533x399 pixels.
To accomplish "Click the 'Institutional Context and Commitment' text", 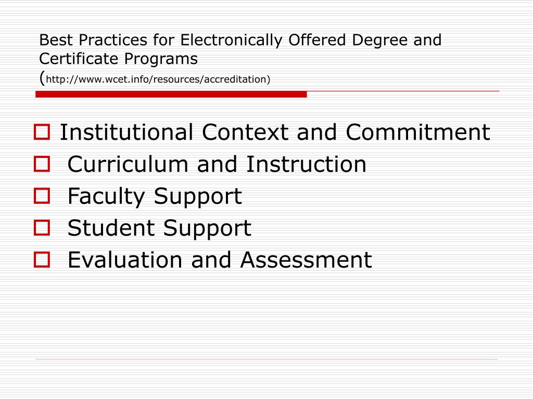I will tap(275, 132).
